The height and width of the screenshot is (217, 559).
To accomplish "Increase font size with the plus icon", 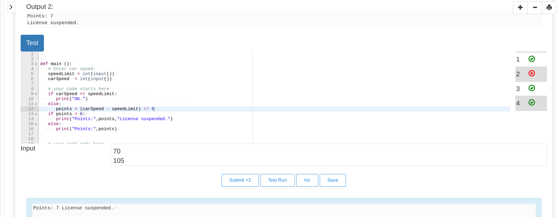I will pyautogui.click(x=520, y=7).
